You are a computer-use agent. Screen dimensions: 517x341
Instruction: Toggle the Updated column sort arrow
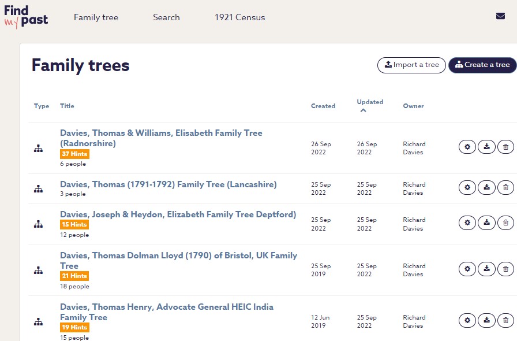[x=363, y=110]
